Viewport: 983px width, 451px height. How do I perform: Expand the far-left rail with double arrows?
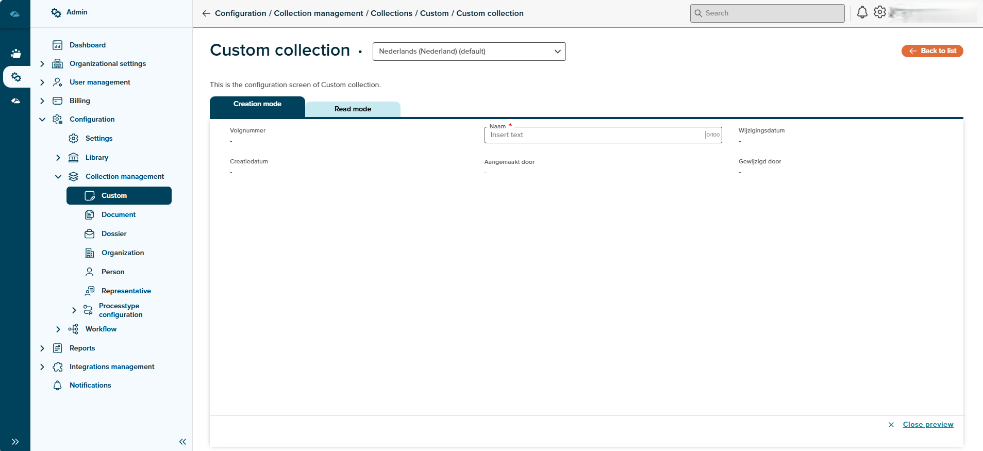click(x=15, y=442)
